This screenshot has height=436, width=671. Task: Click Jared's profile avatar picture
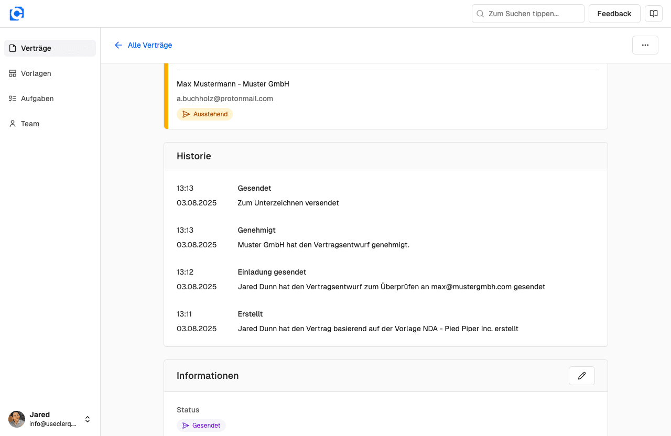point(17,419)
